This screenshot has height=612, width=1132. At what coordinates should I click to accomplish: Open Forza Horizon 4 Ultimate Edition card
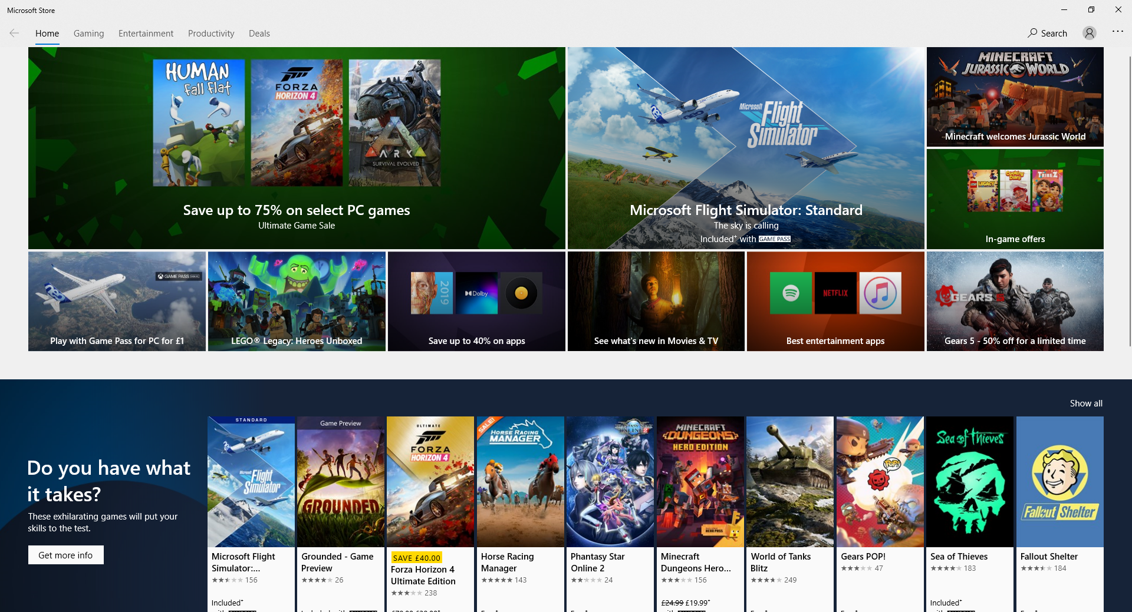tap(430, 514)
